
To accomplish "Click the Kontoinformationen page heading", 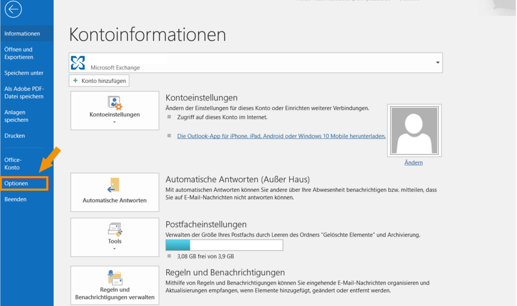I will (147, 34).
